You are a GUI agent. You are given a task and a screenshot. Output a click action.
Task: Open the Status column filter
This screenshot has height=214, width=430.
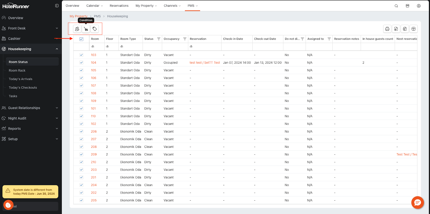click(x=159, y=39)
